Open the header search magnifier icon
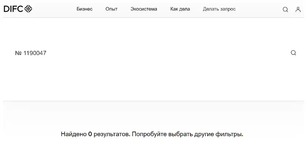The image size is (306, 142). [285, 9]
